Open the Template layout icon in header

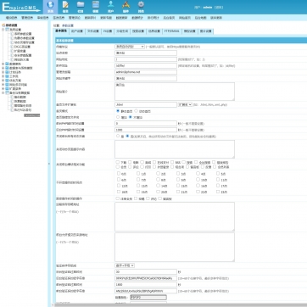click(x=96, y=6)
